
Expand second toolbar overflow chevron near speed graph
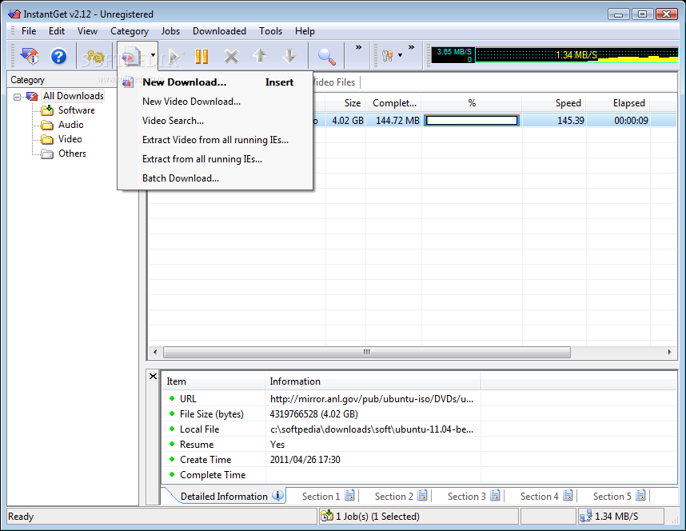(x=411, y=47)
